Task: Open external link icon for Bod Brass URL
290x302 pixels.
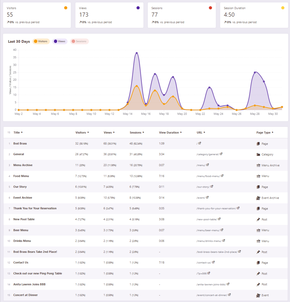Action: [x=200, y=143]
